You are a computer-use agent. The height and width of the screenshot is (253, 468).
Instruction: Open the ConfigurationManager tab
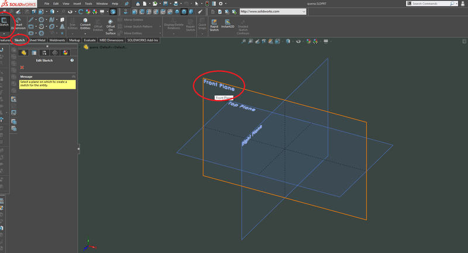(x=44, y=53)
